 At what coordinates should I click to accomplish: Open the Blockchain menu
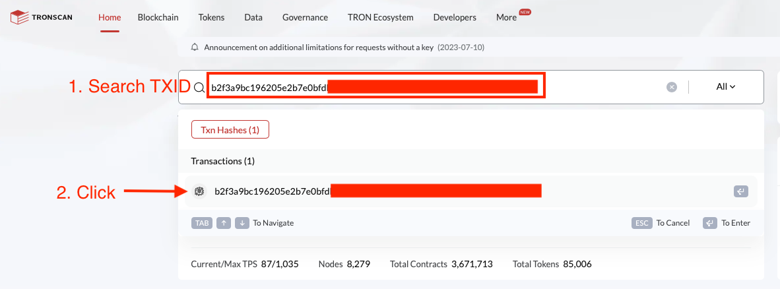pos(158,17)
